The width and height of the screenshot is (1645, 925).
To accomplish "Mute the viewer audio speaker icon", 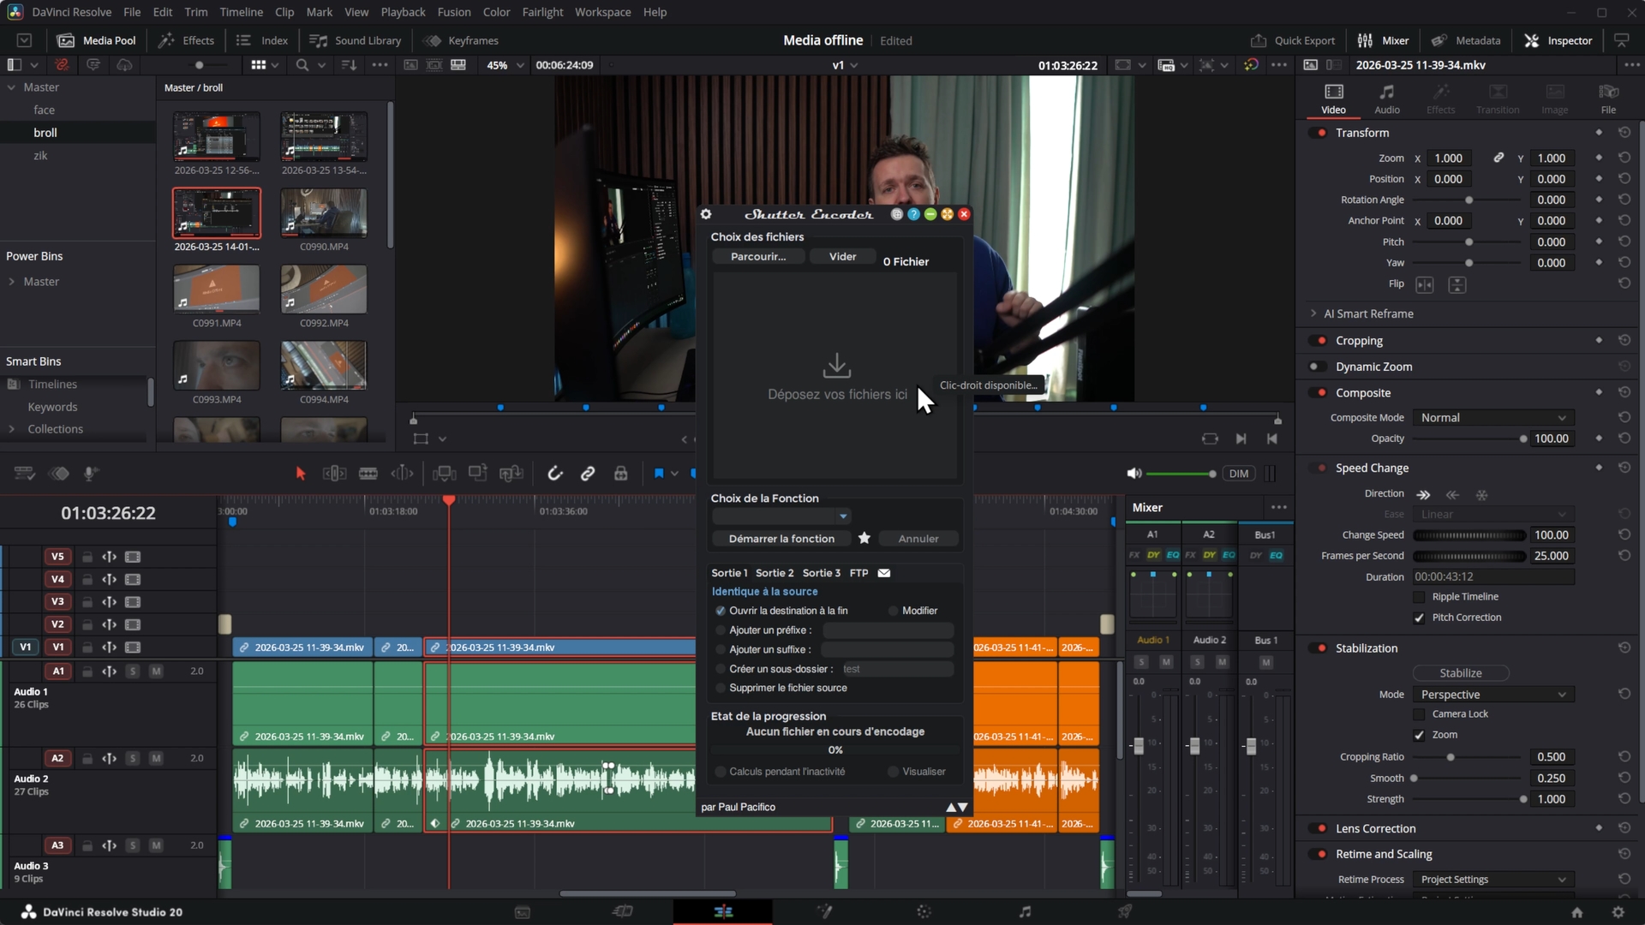I will pyautogui.click(x=1134, y=474).
